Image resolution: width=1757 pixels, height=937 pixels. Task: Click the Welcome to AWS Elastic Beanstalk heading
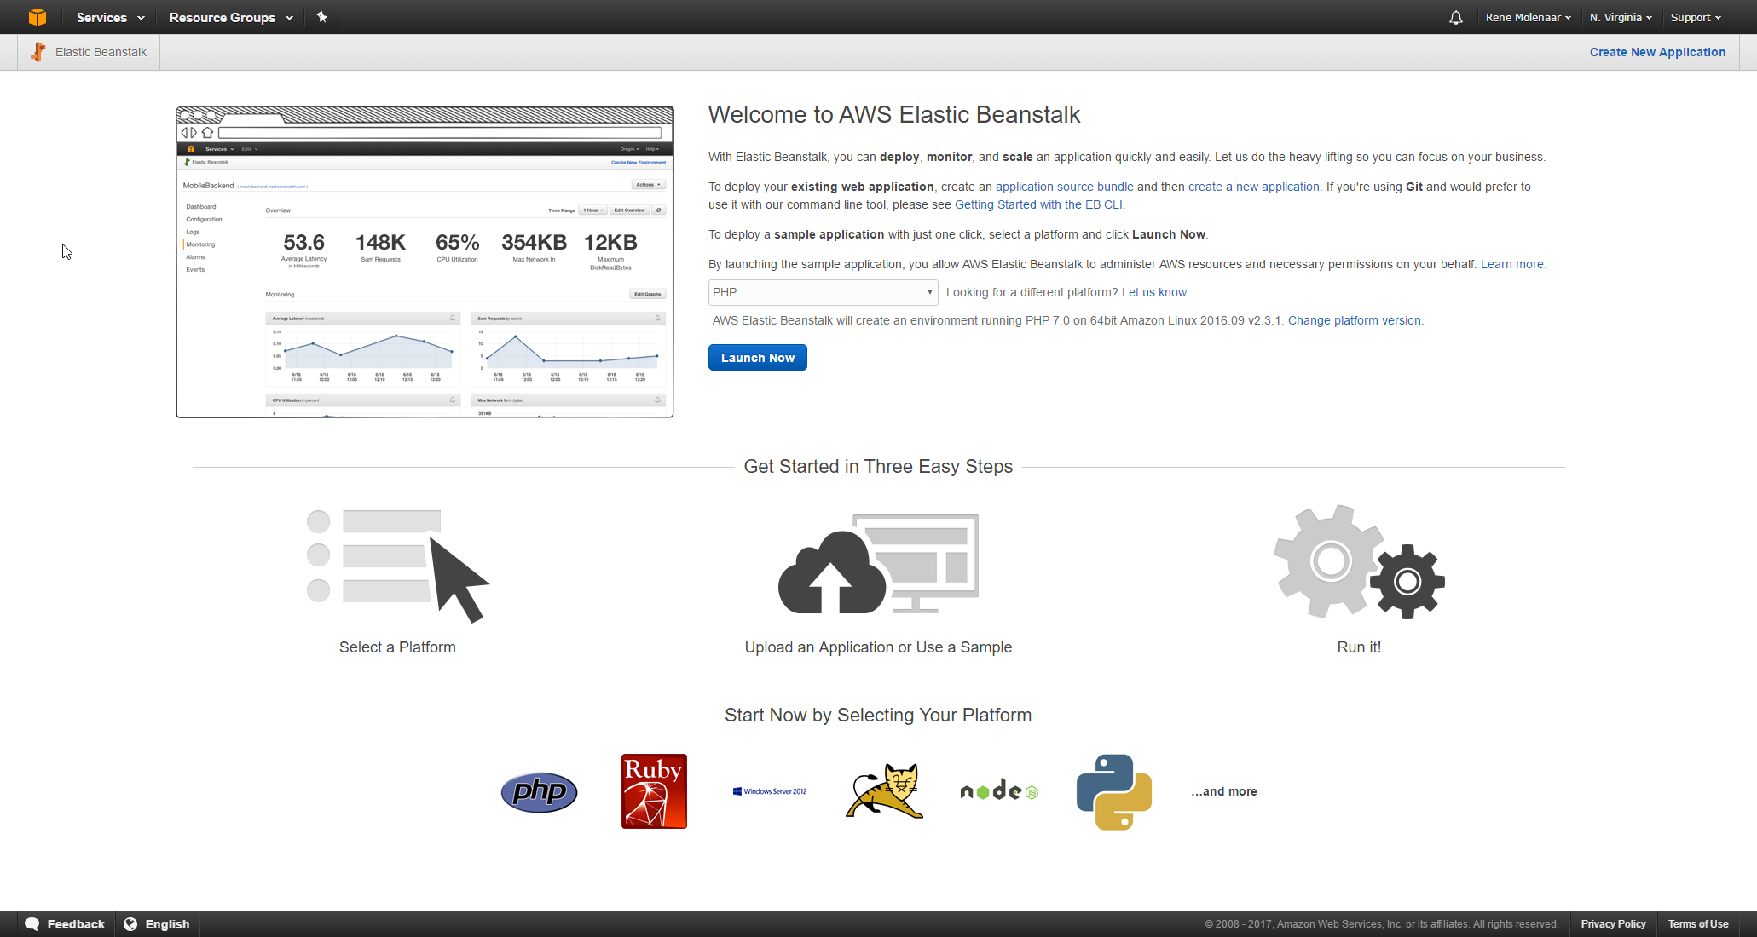[x=894, y=115]
